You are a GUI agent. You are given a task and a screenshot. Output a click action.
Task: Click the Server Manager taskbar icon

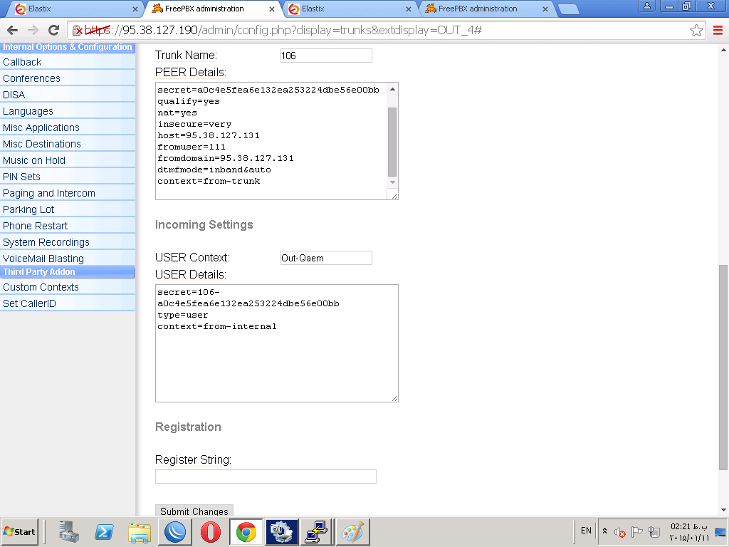point(69,532)
